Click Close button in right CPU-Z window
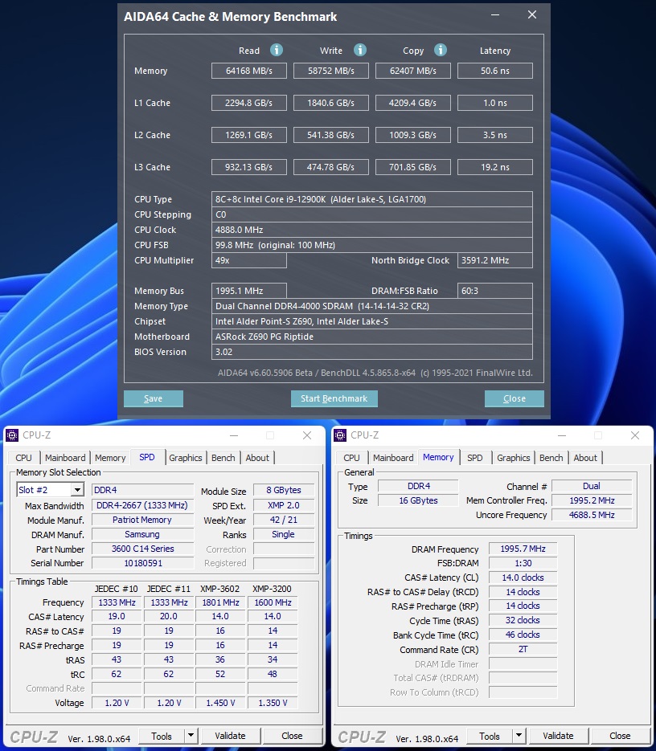This screenshot has width=656, height=751. click(x=620, y=736)
